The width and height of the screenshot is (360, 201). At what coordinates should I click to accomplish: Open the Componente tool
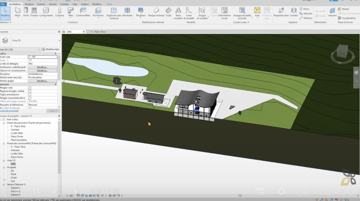pos(46,12)
